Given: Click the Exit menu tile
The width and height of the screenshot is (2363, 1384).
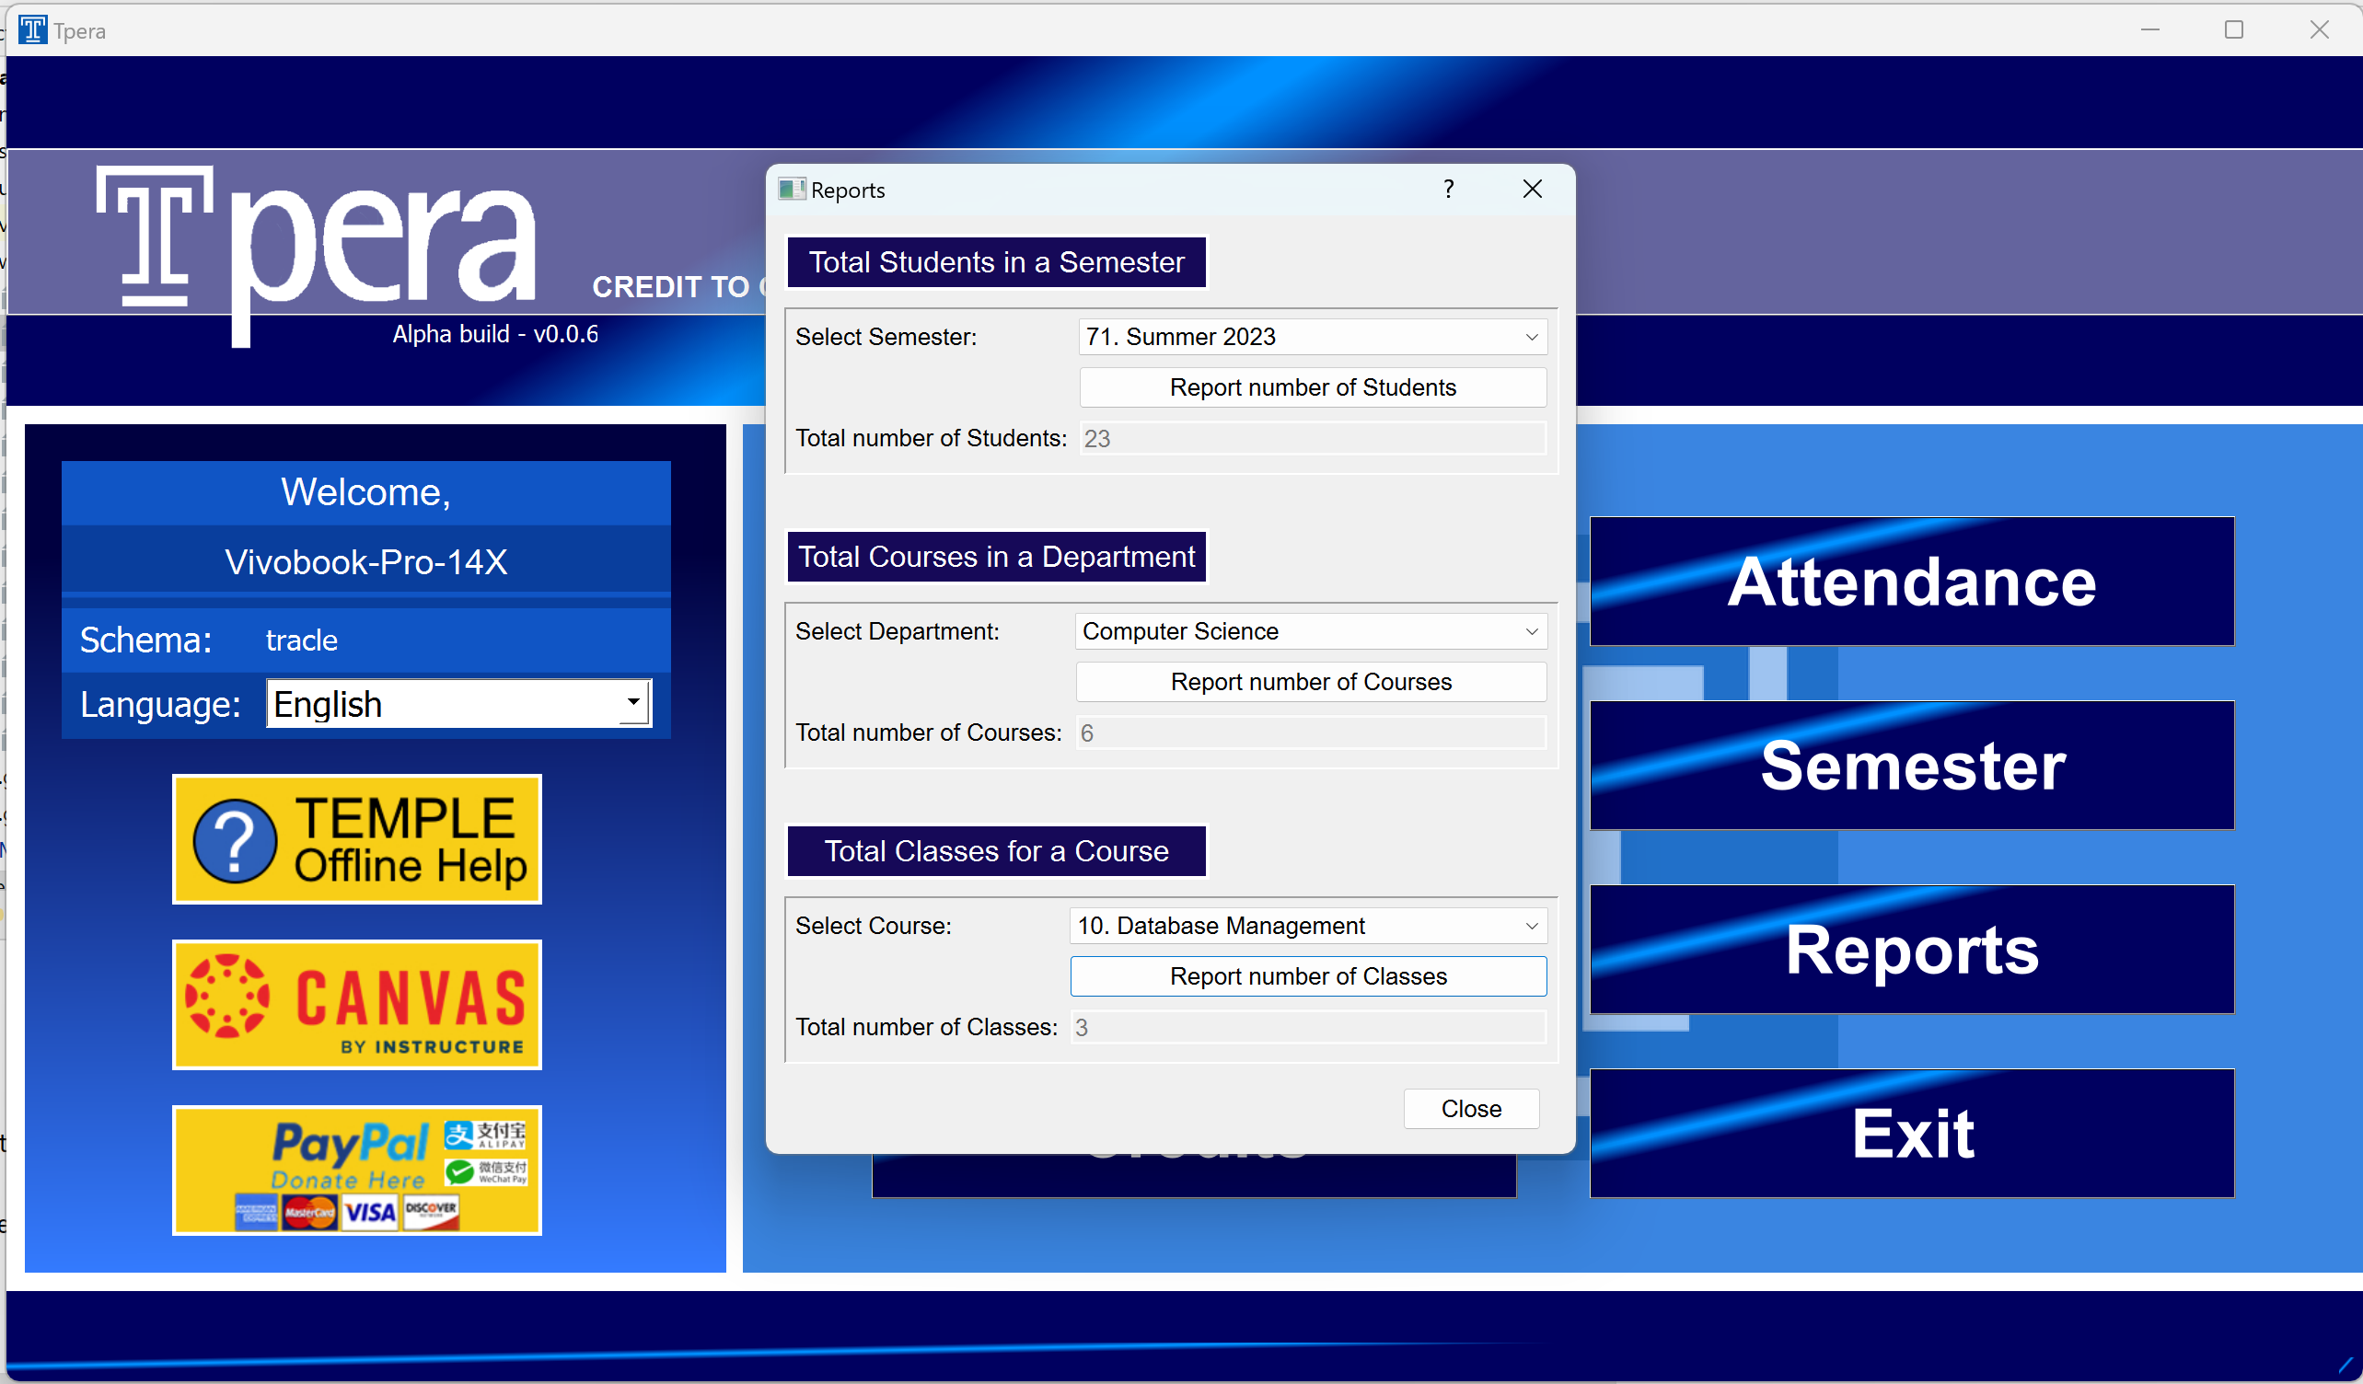Looking at the screenshot, I should 1911,1133.
